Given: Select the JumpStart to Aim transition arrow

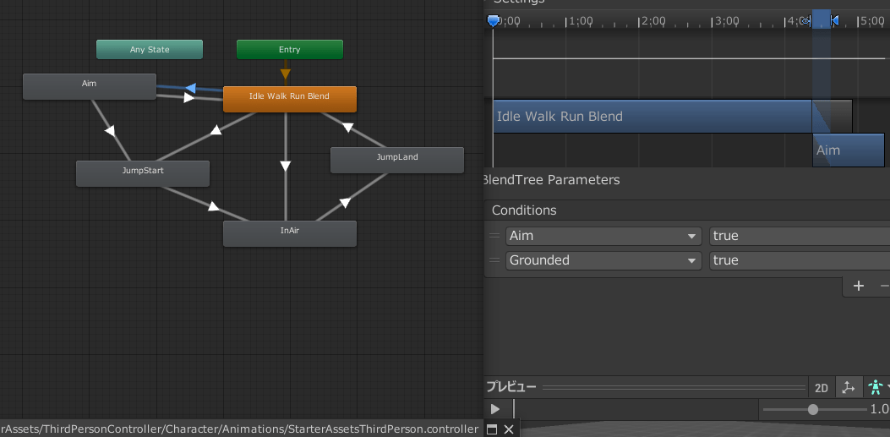Looking at the screenshot, I should [110, 131].
